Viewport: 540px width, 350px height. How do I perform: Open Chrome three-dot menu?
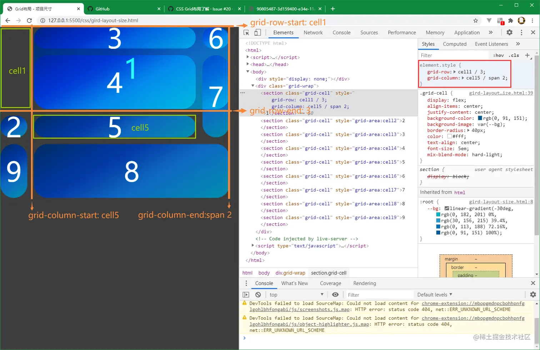click(532, 21)
